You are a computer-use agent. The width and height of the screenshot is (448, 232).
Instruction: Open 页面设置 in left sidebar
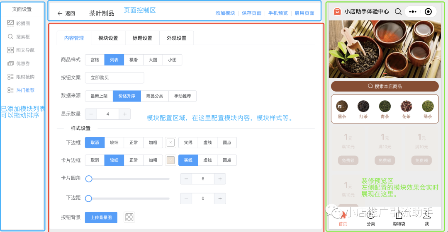point(22,9)
